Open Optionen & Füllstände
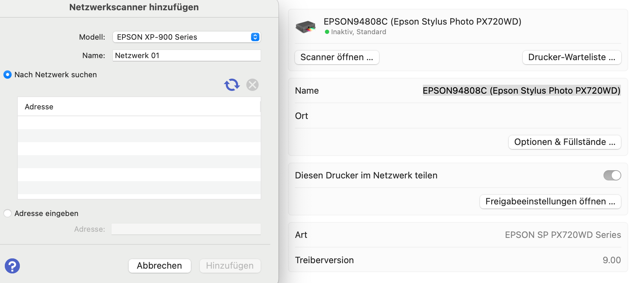The width and height of the screenshot is (637, 283). point(564,142)
